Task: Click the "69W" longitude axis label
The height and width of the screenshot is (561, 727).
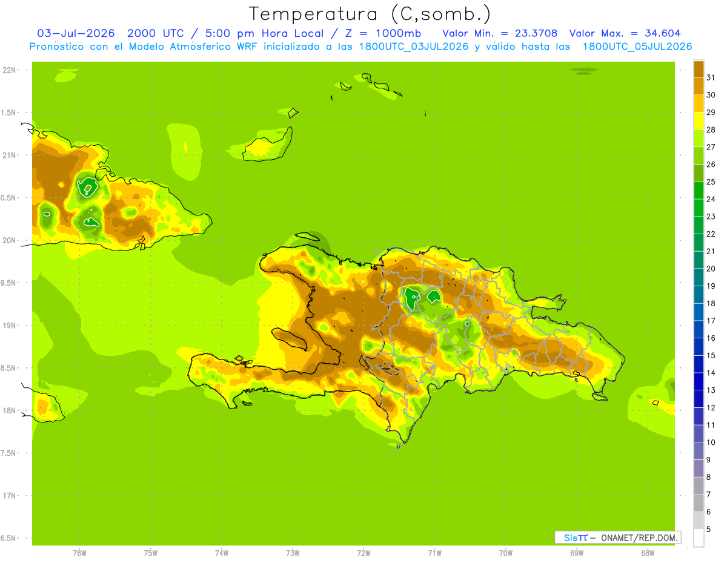Action: tap(577, 553)
